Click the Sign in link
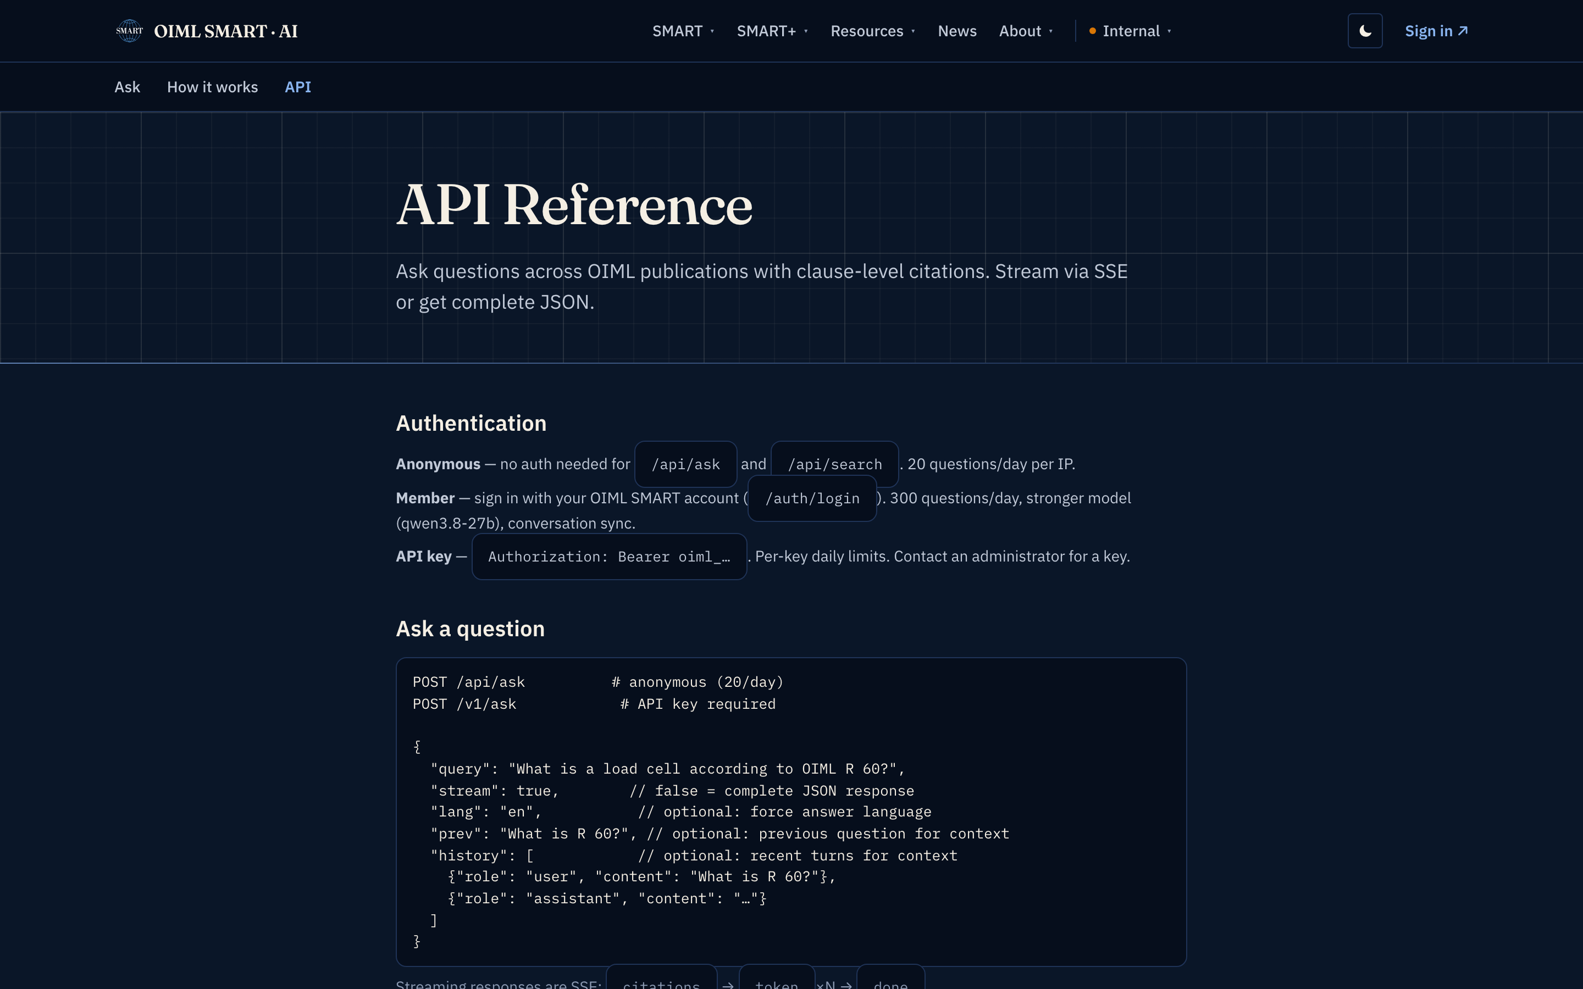 pos(1436,31)
